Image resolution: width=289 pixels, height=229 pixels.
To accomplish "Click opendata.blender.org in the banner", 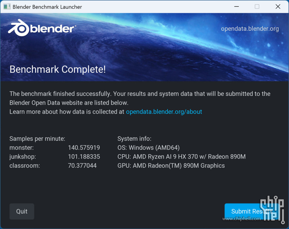I will (x=250, y=29).
